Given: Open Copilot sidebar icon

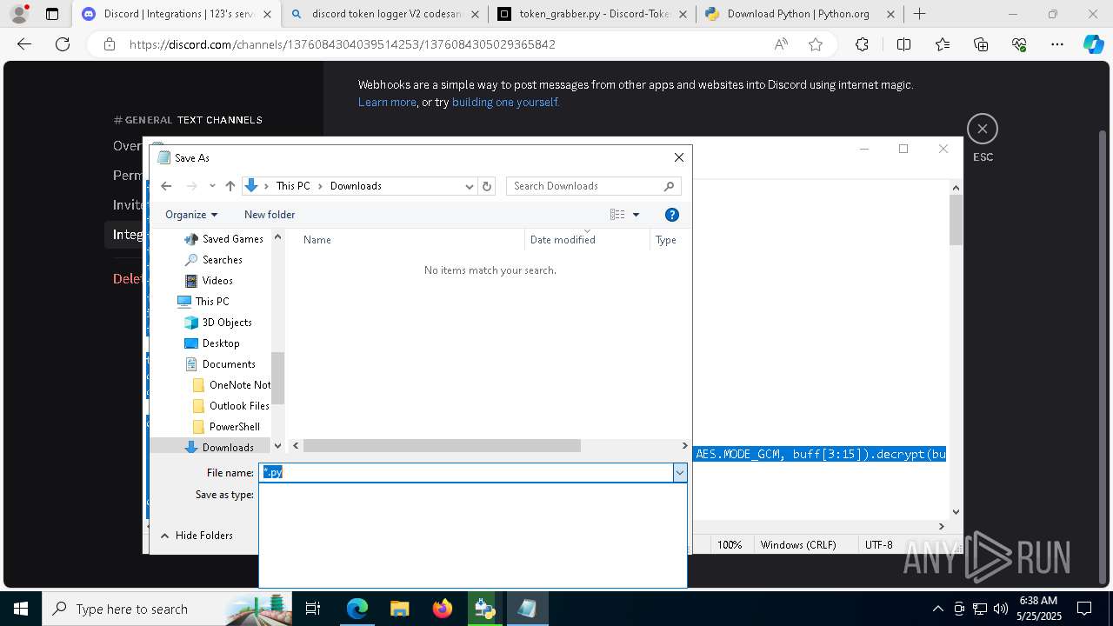Looking at the screenshot, I should tap(1093, 44).
